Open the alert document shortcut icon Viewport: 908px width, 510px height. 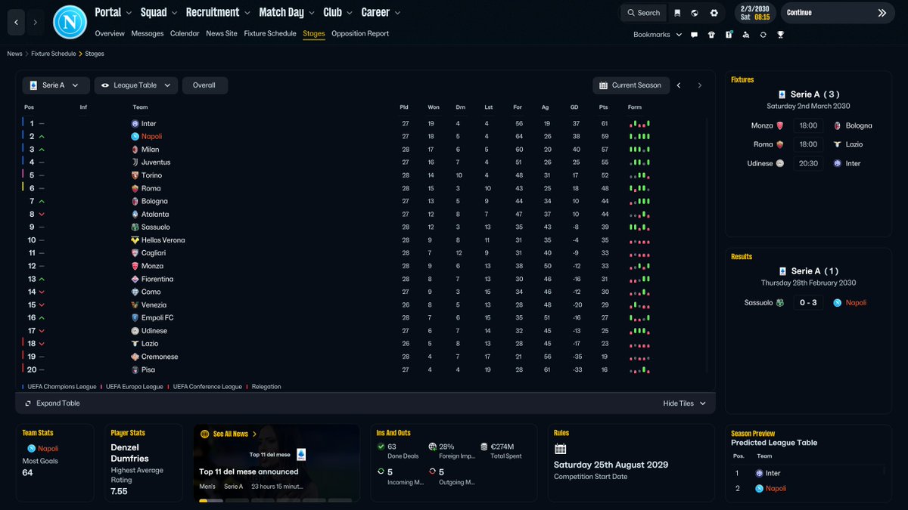pos(729,35)
